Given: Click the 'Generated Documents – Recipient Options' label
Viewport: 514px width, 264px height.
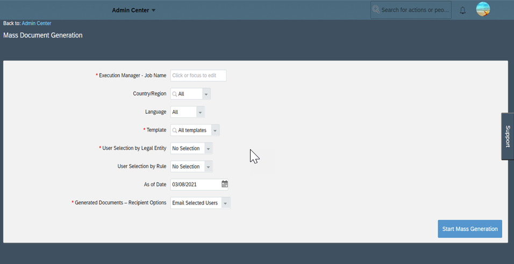Looking at the screenshot, I should pyautogui.click(x=120, y=202).
